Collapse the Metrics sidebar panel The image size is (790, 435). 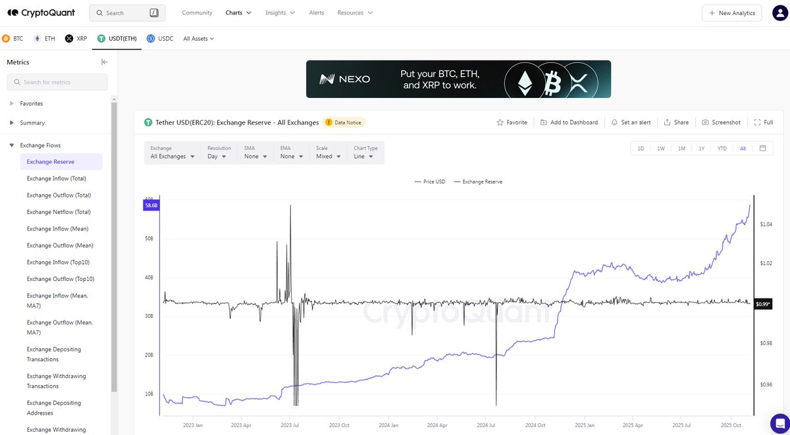coord(104,62)
